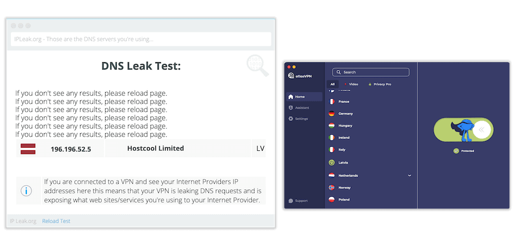Click the Atlas VPN logo icon
516x246 pixels.
coord(291,76)
